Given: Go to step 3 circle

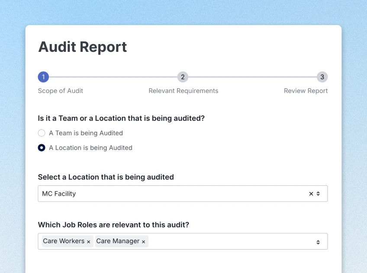Looking at the screenshot, I should click(322, 77).
